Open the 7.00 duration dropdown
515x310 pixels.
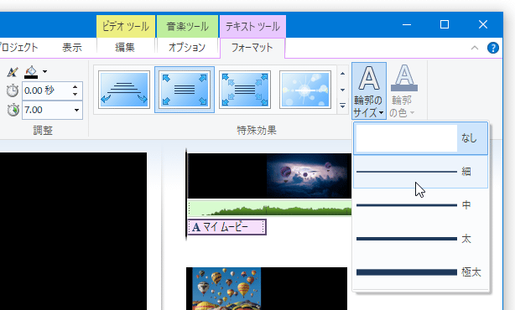pyautogui.click(x=76, y=111)
